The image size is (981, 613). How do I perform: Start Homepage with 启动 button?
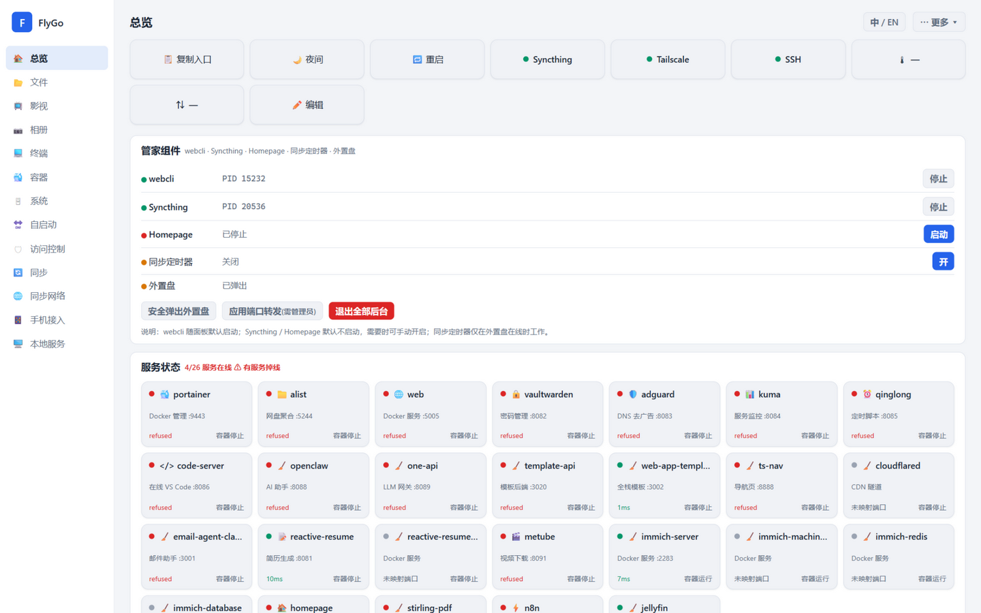coord(939,234)
